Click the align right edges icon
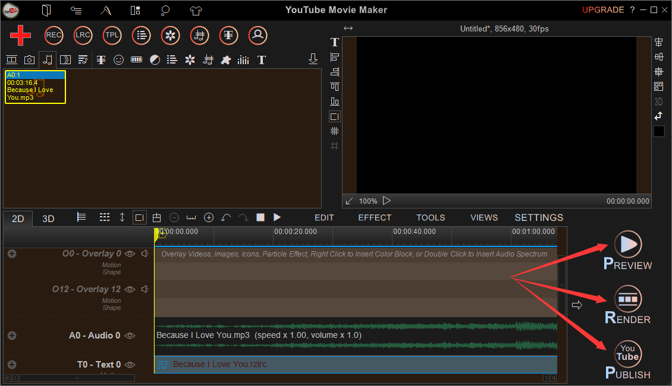Image resolution: width=672 pixels, height=386 pixels. [335, 72]
